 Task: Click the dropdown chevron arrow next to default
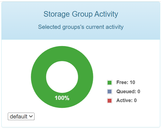point(31,116)
